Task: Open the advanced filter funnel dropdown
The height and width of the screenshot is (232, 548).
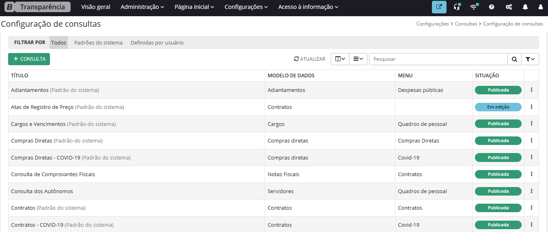Action: (x=530, y=59)
